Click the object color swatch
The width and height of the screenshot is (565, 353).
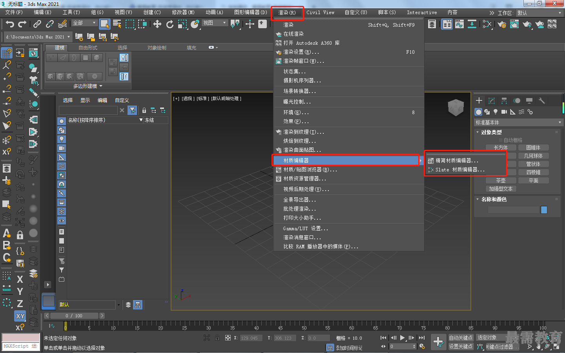tap(544, 210)
